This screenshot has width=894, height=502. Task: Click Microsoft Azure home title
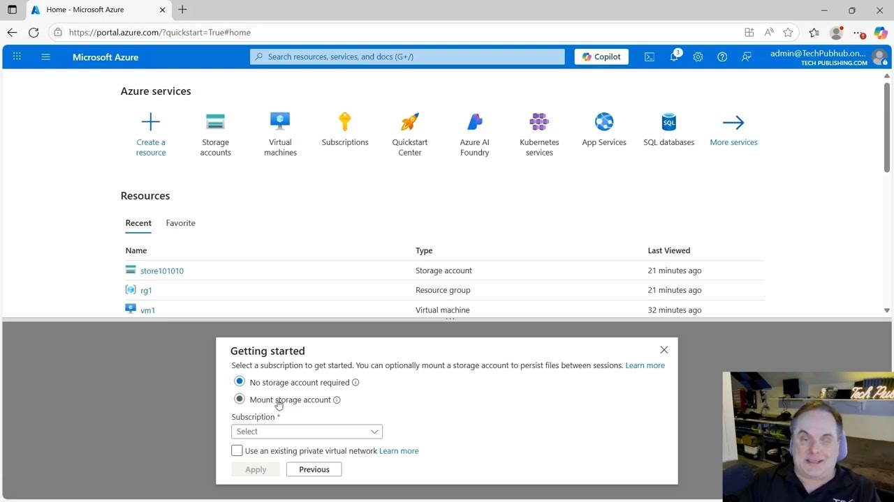[x=105, y=57]
